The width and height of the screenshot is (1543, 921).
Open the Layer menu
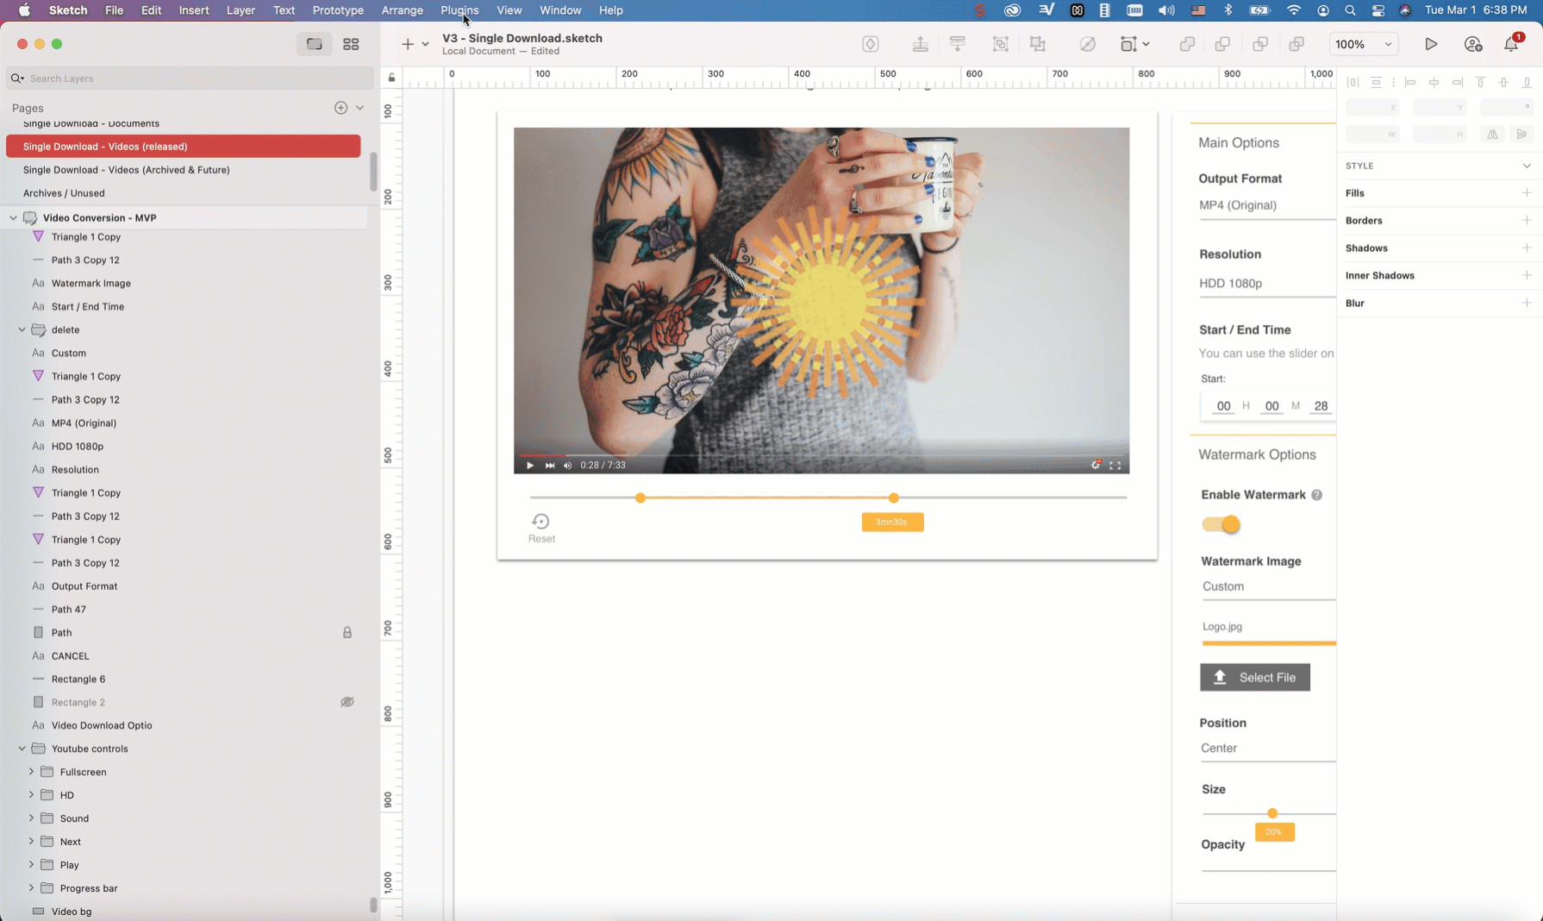(x=241, y=10)
